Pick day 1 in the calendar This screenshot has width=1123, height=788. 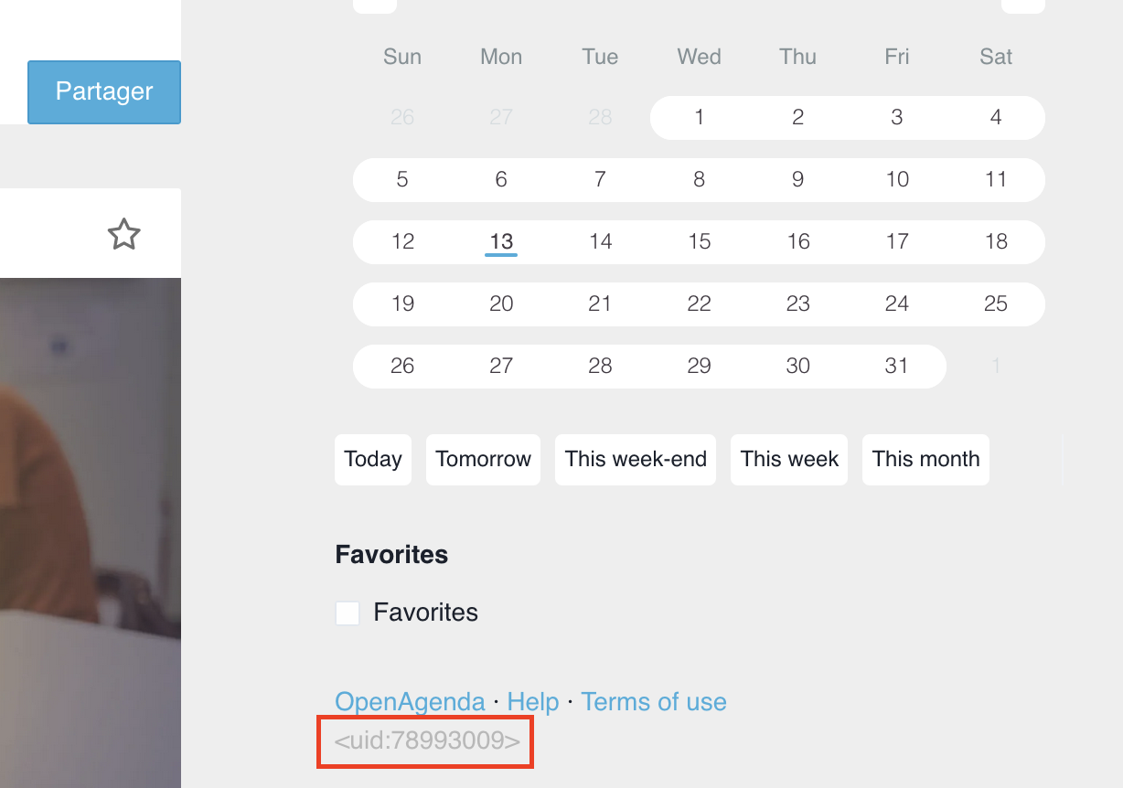700,117
